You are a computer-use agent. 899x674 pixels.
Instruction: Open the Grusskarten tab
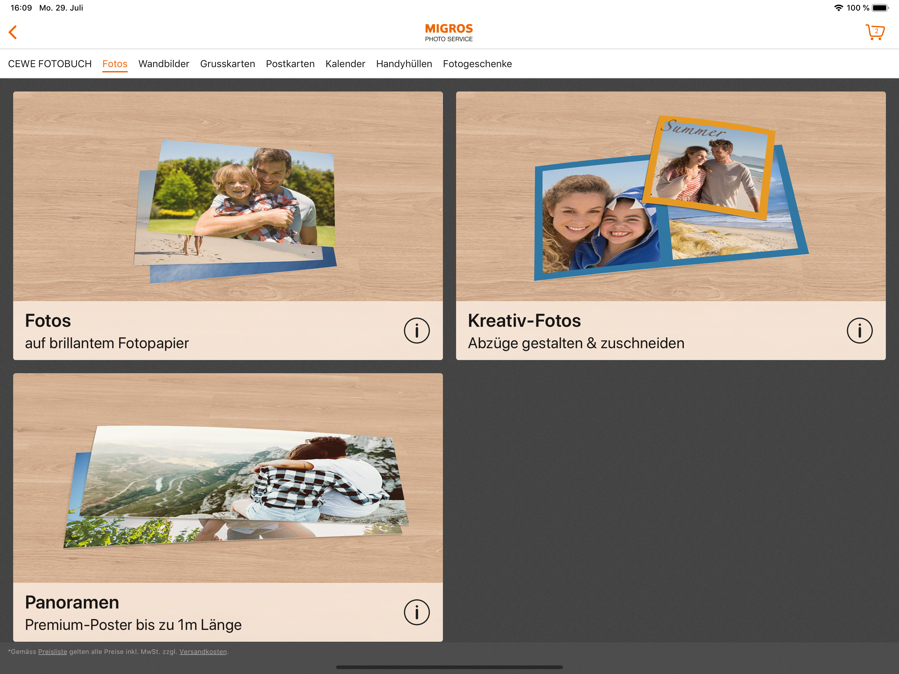point(228,64)
